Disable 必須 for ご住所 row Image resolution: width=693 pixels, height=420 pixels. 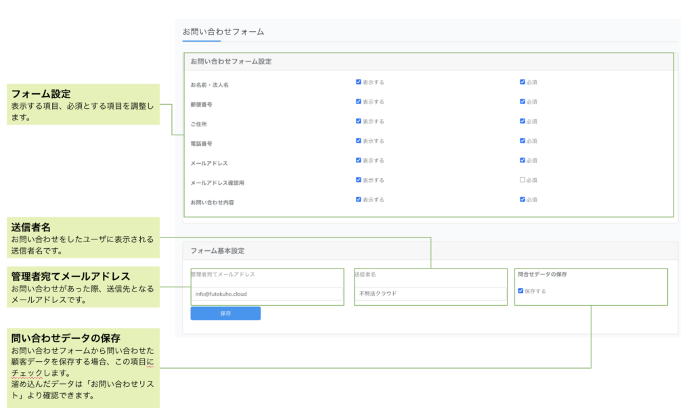tap(522, 121)
